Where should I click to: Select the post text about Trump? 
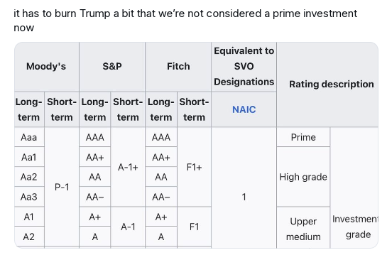(185, 21)
